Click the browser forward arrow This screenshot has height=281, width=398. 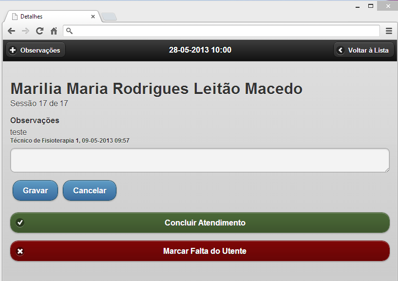25,31
